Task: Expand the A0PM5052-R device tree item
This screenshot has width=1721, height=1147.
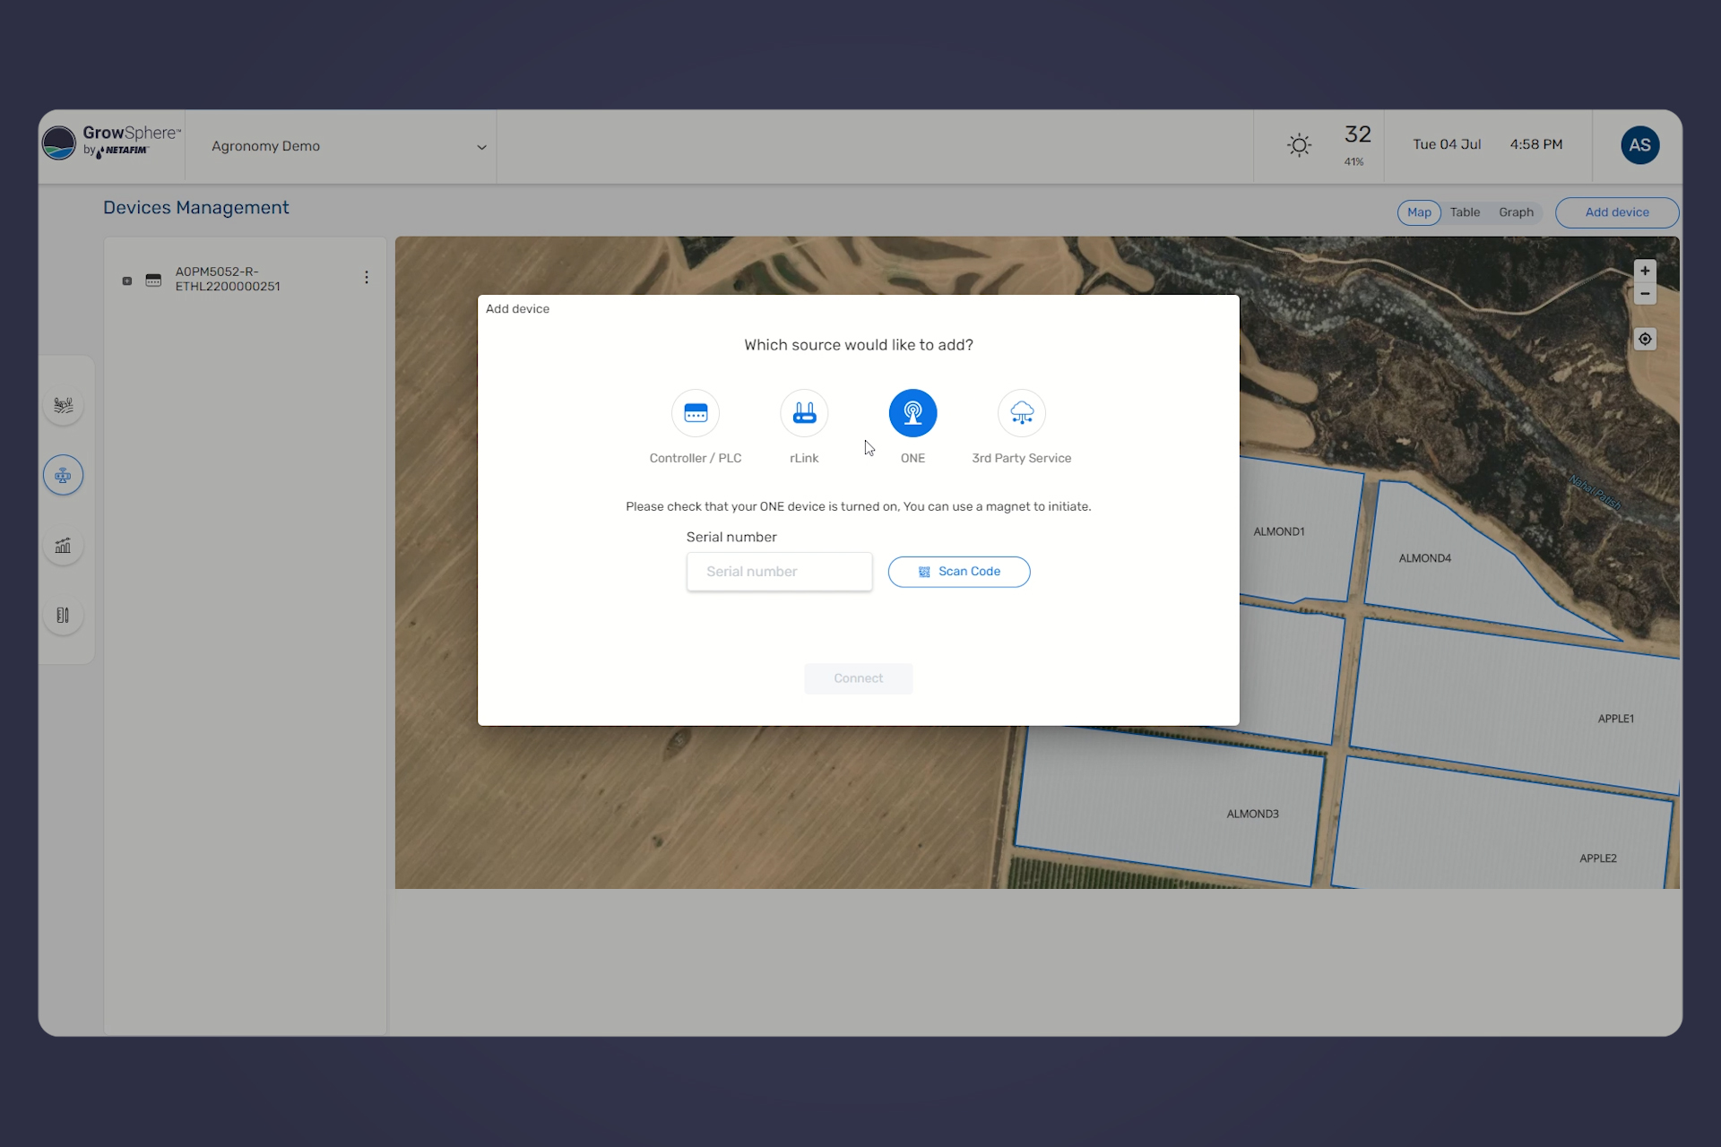Action: tap(127, 280)
